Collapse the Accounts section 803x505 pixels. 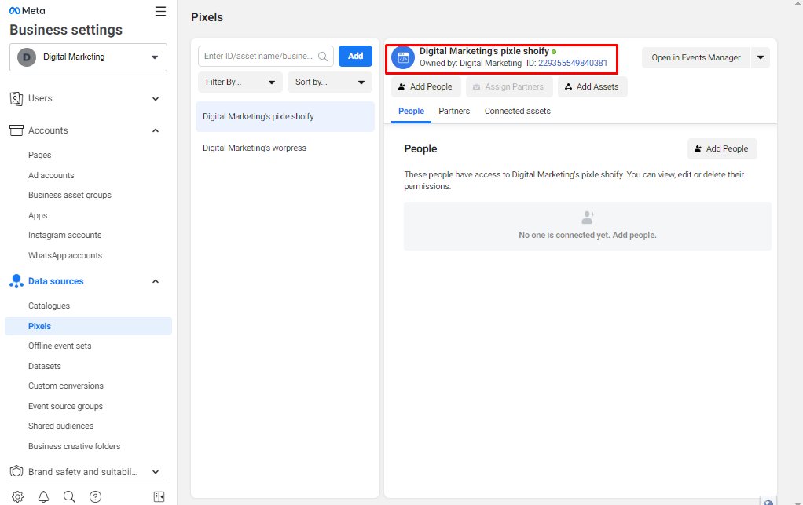155,130
